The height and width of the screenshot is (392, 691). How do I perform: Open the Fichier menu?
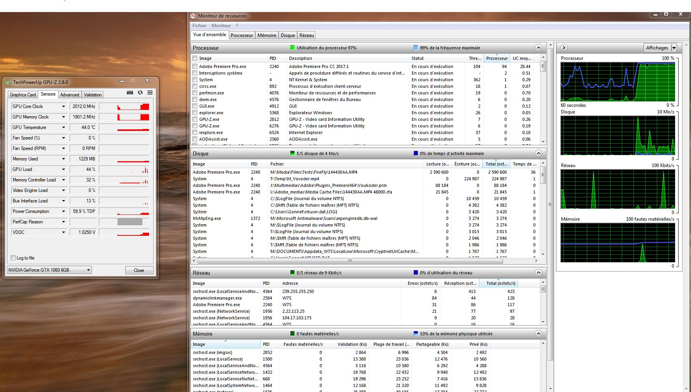coord(199,26)
